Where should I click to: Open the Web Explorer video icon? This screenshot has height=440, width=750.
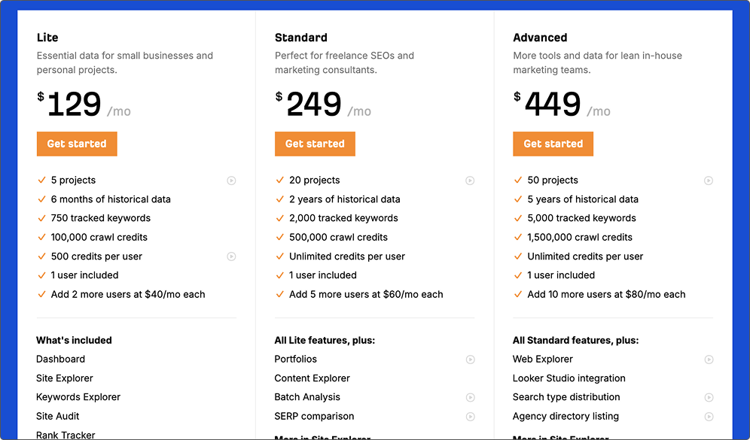709,360
